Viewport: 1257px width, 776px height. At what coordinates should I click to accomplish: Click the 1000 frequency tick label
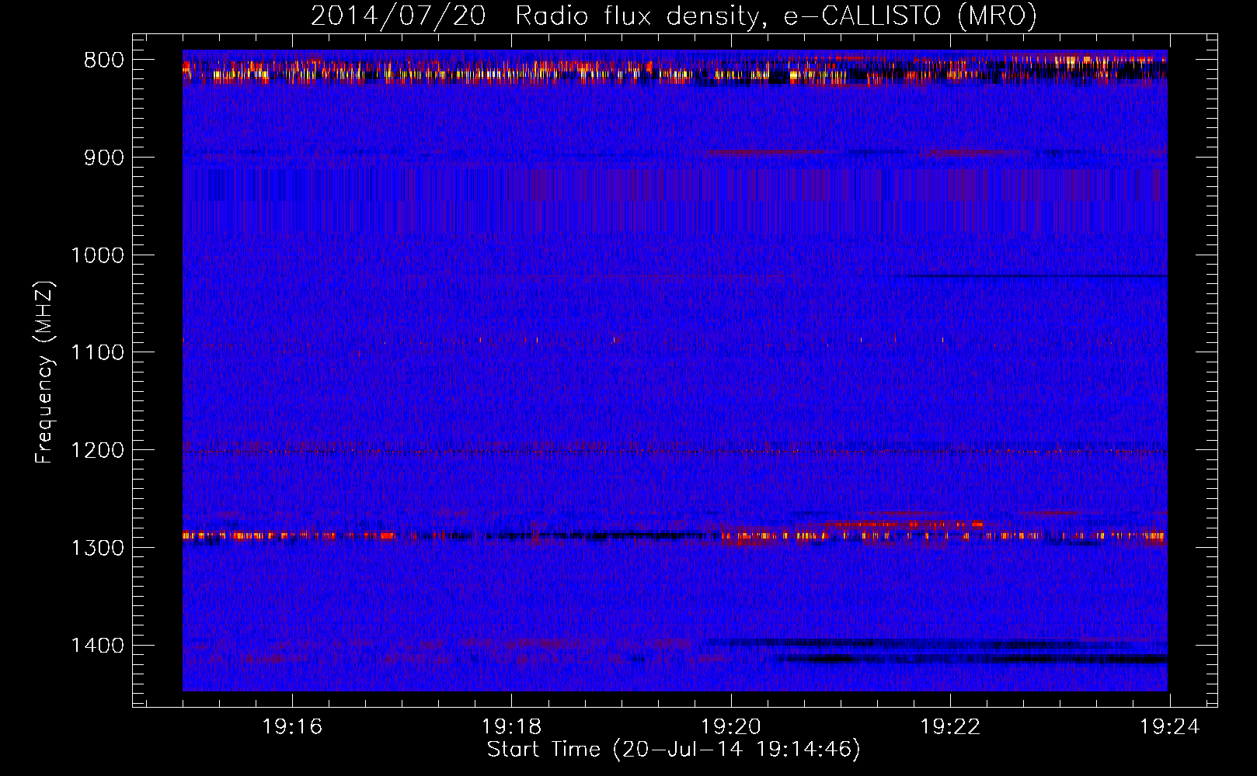[97, 255]
